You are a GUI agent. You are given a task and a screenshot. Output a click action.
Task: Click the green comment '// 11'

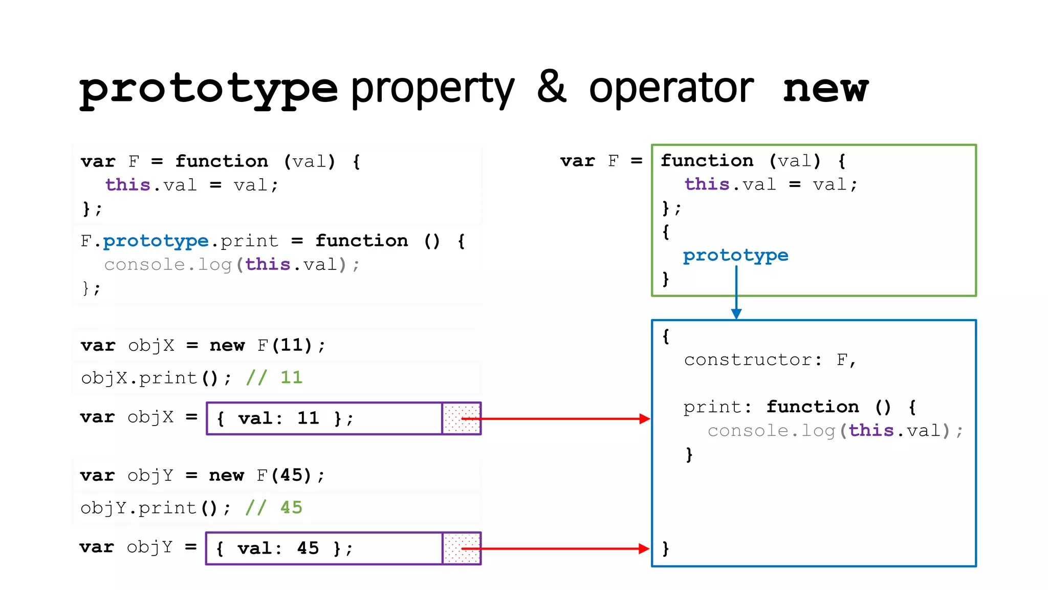point(274,378)
